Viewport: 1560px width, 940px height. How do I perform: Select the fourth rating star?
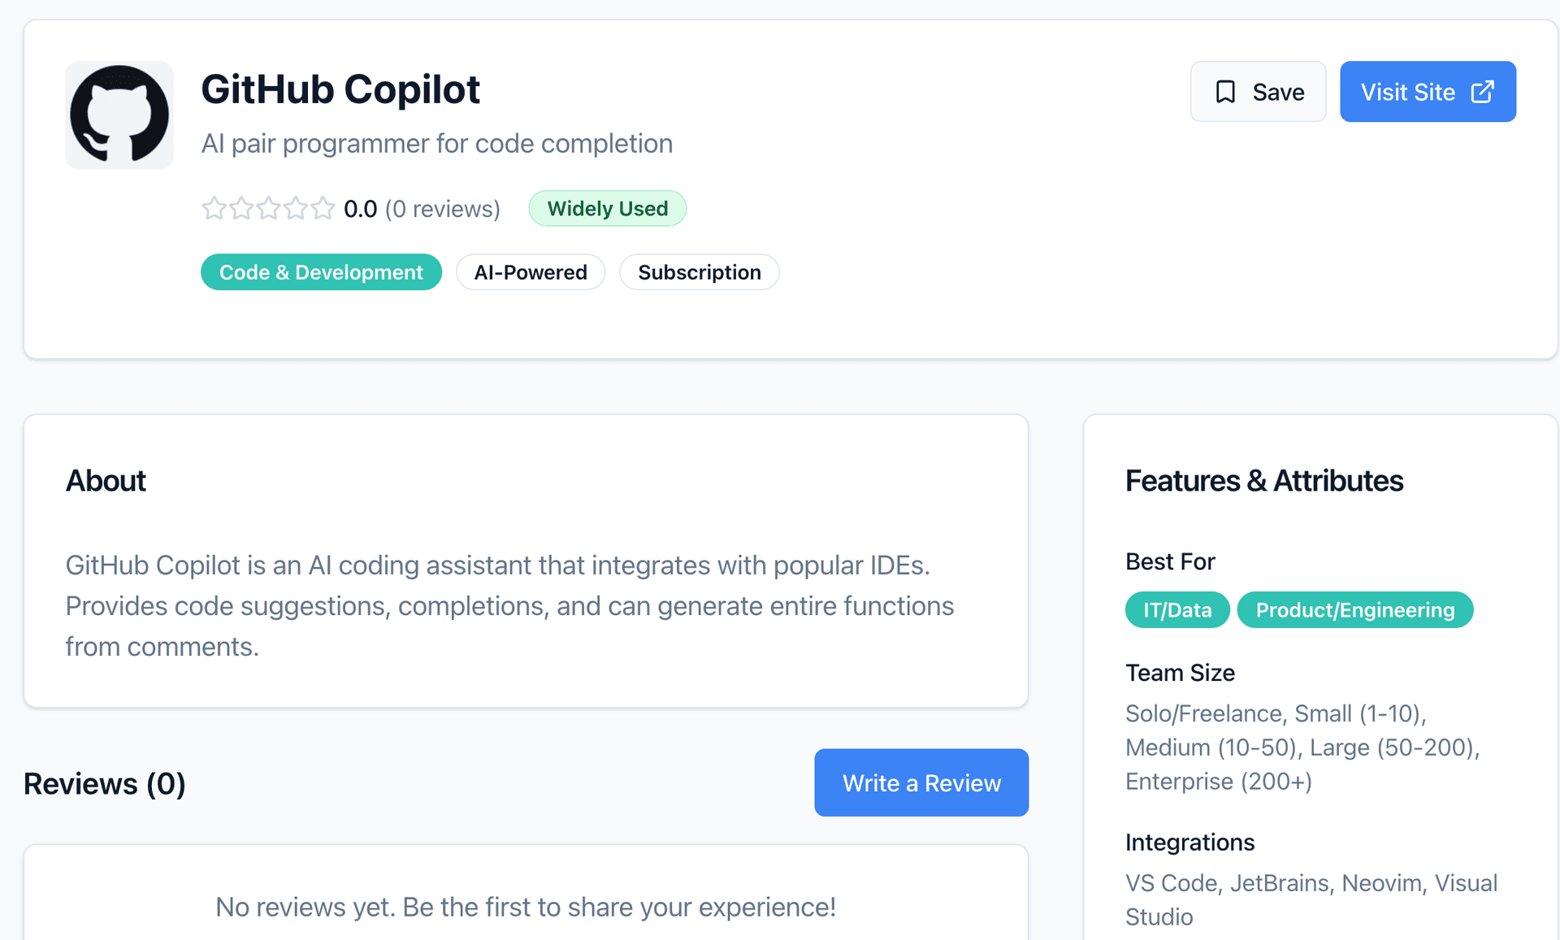pos(296,208)
